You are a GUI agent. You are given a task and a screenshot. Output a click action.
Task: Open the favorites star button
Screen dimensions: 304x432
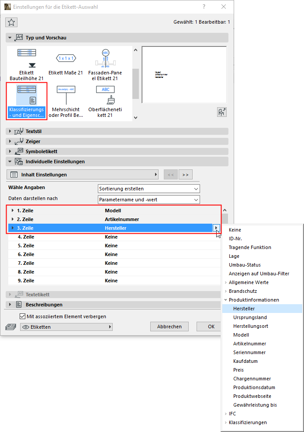coord(11,22)
